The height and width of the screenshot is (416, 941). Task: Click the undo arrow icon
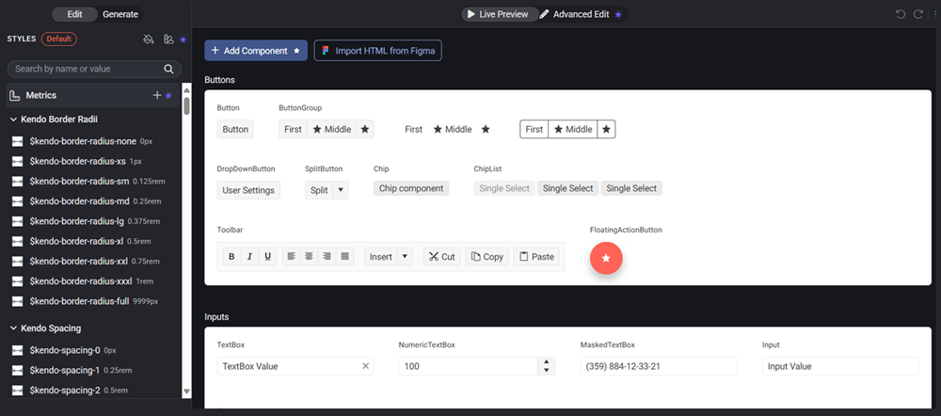[x=901, y=14]
